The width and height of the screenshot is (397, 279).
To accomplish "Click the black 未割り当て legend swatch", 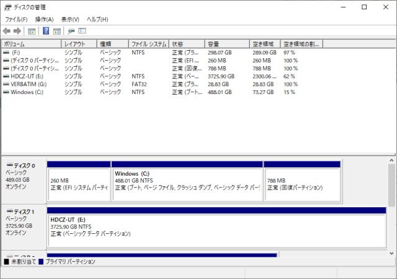I will coord(7,262).
